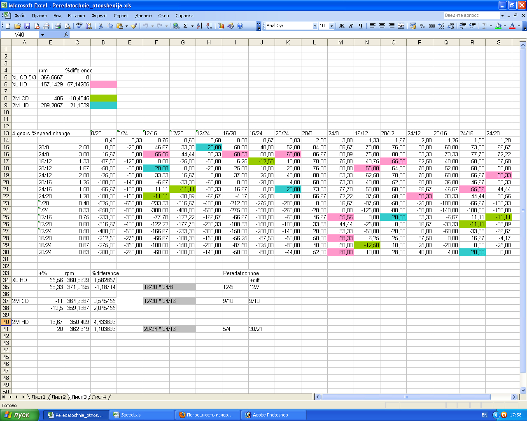Toggle bold (Ж) formatting
The image size is (527, 421).
[341, 26]
